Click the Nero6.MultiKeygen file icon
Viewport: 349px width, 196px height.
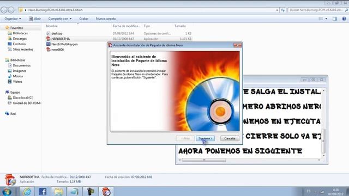(x=49, y=44)
